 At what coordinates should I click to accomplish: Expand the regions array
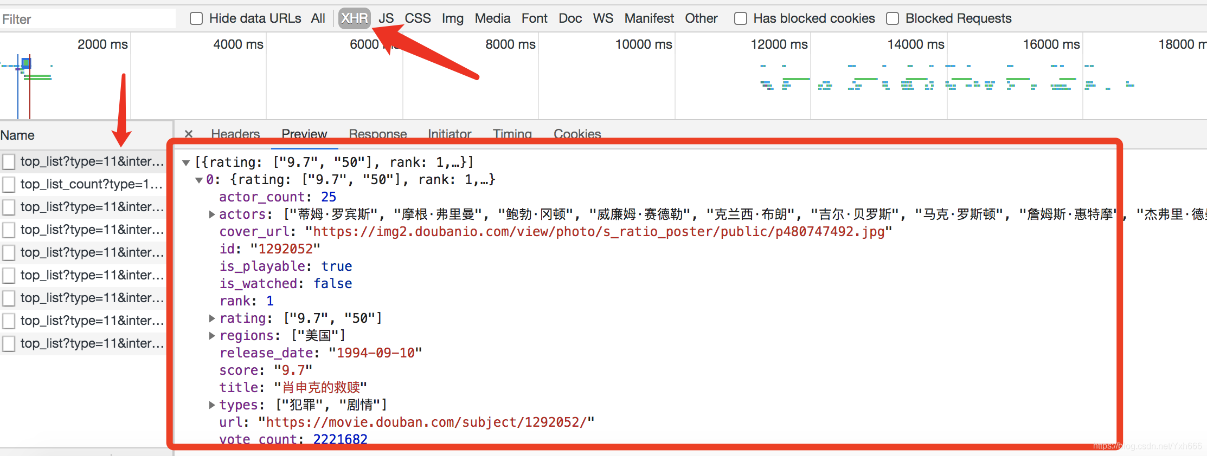pos(212,336)
